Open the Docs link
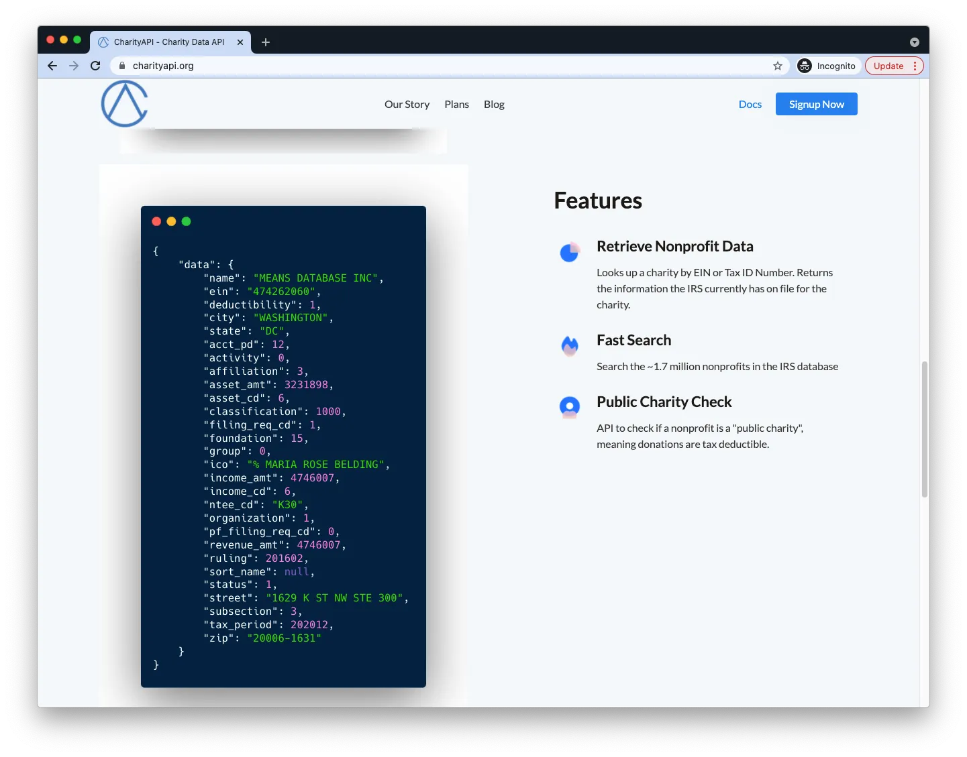 [750, 104]
